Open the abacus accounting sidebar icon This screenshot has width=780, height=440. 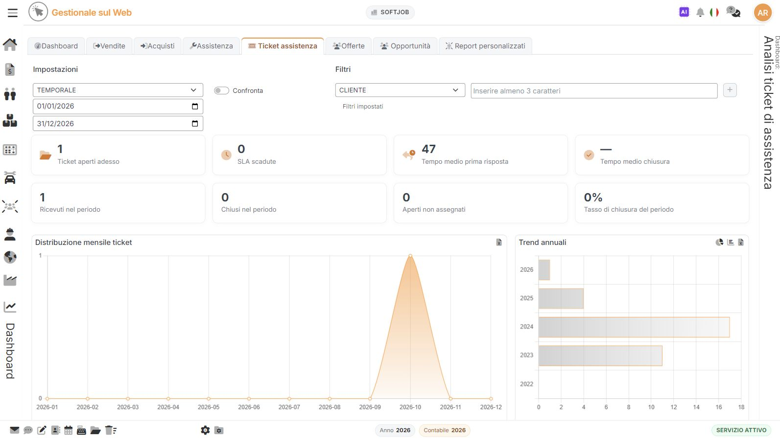pyautogui.click(x=10, y=150)
